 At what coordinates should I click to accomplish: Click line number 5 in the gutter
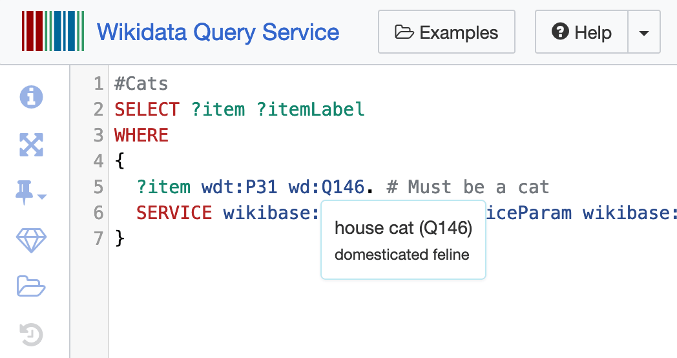click(x=98, y=187)
